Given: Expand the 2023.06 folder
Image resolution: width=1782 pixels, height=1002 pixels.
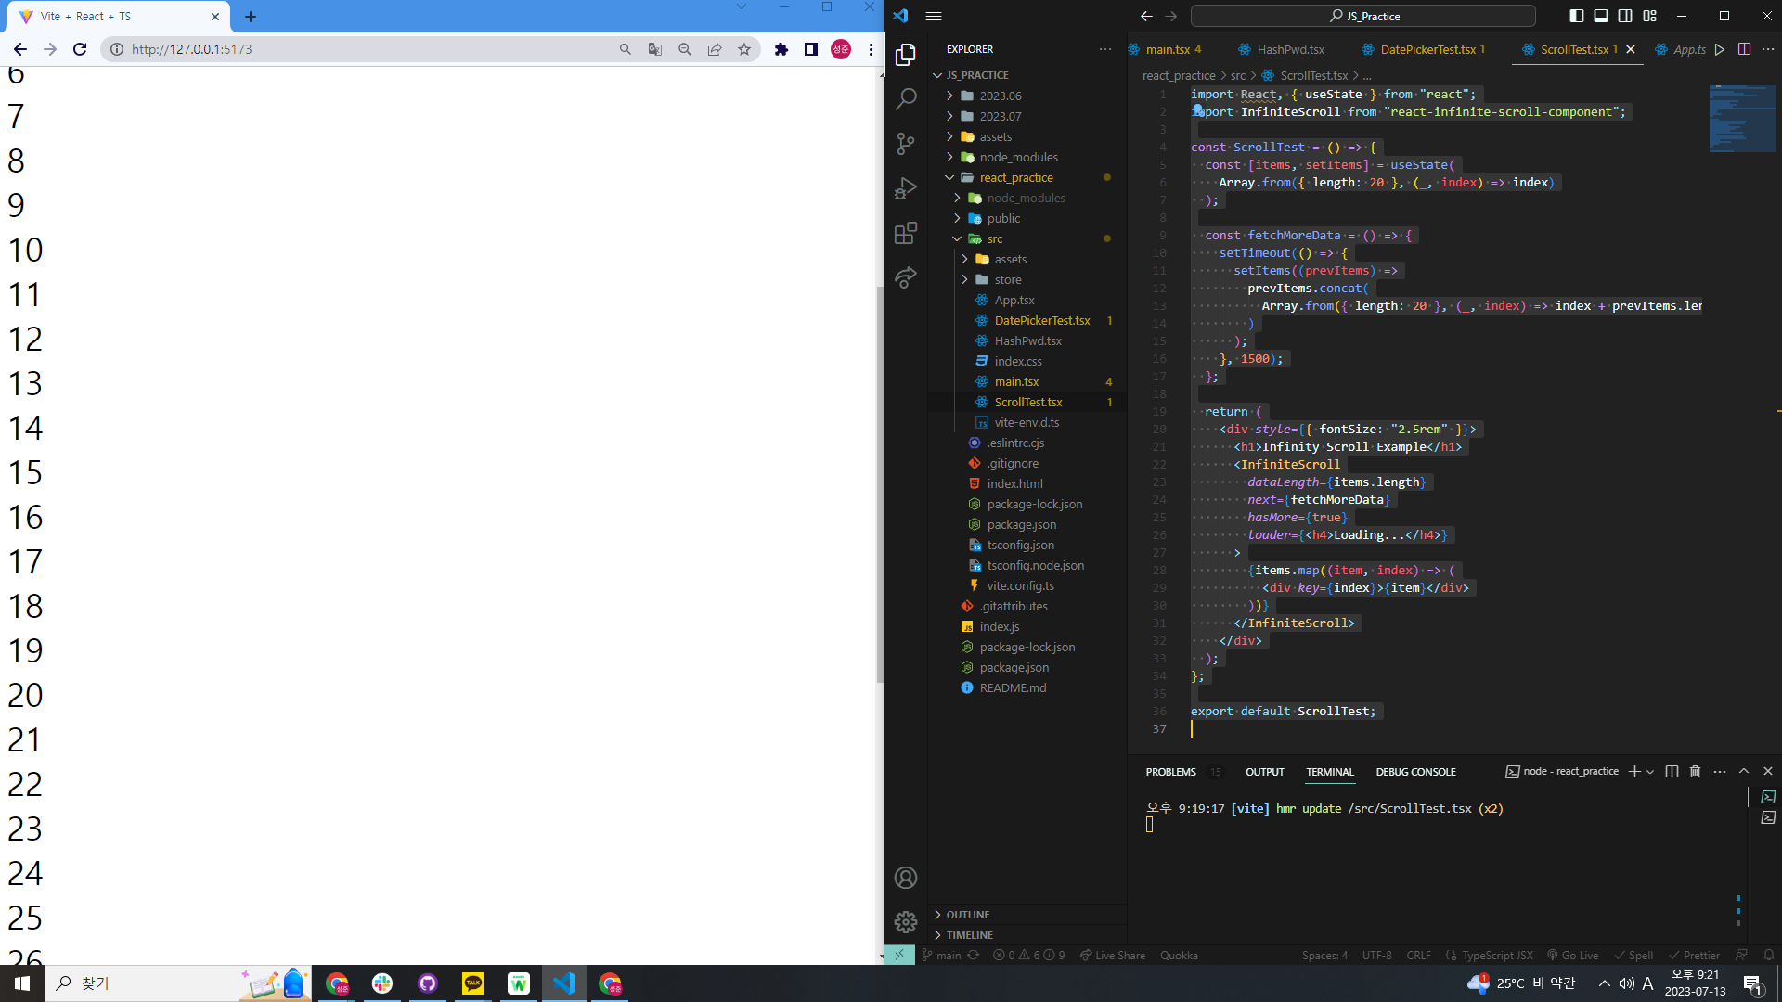Looking at the screenshot, I should click(1000, 96).
